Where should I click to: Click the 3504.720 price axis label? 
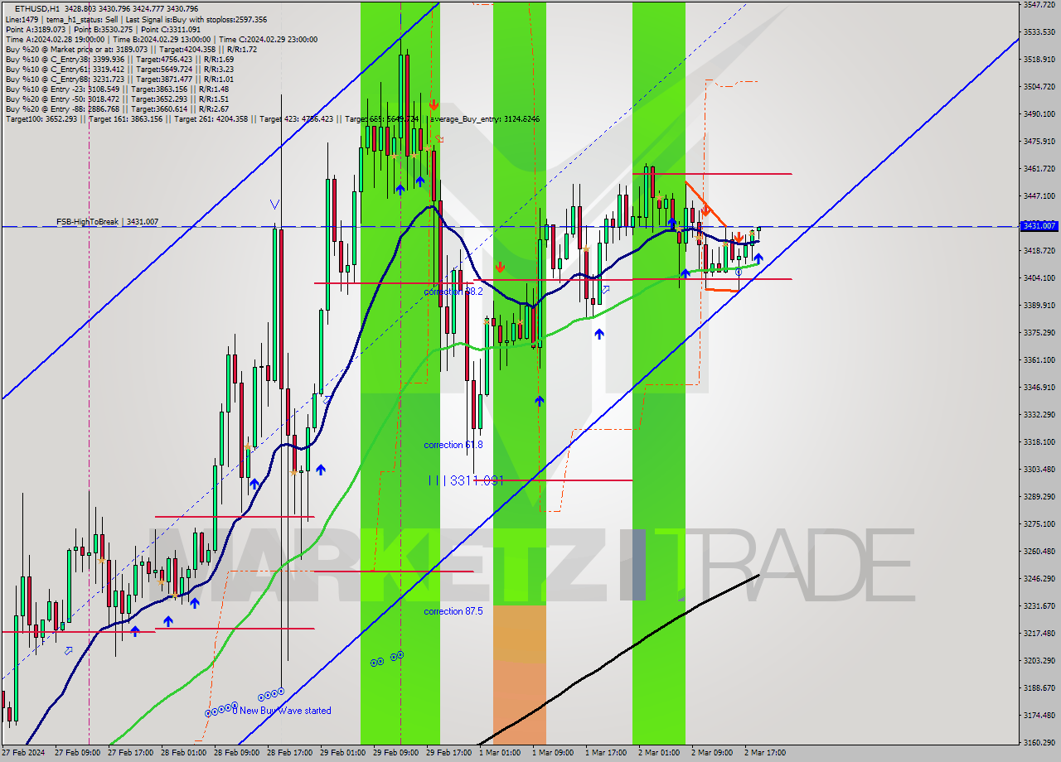pos(1039,86)
